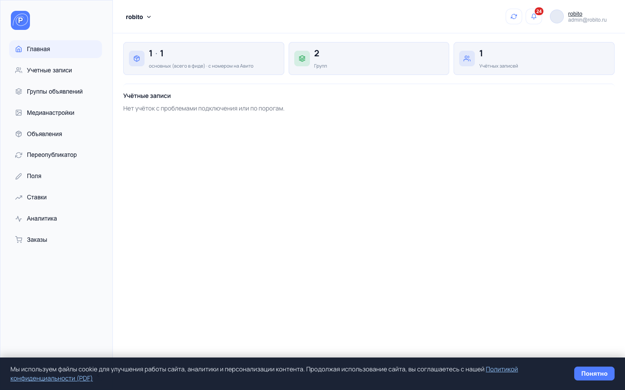Click the Учётные записи section heading
The width and height of the screenshot is (625, 390).
147,96
